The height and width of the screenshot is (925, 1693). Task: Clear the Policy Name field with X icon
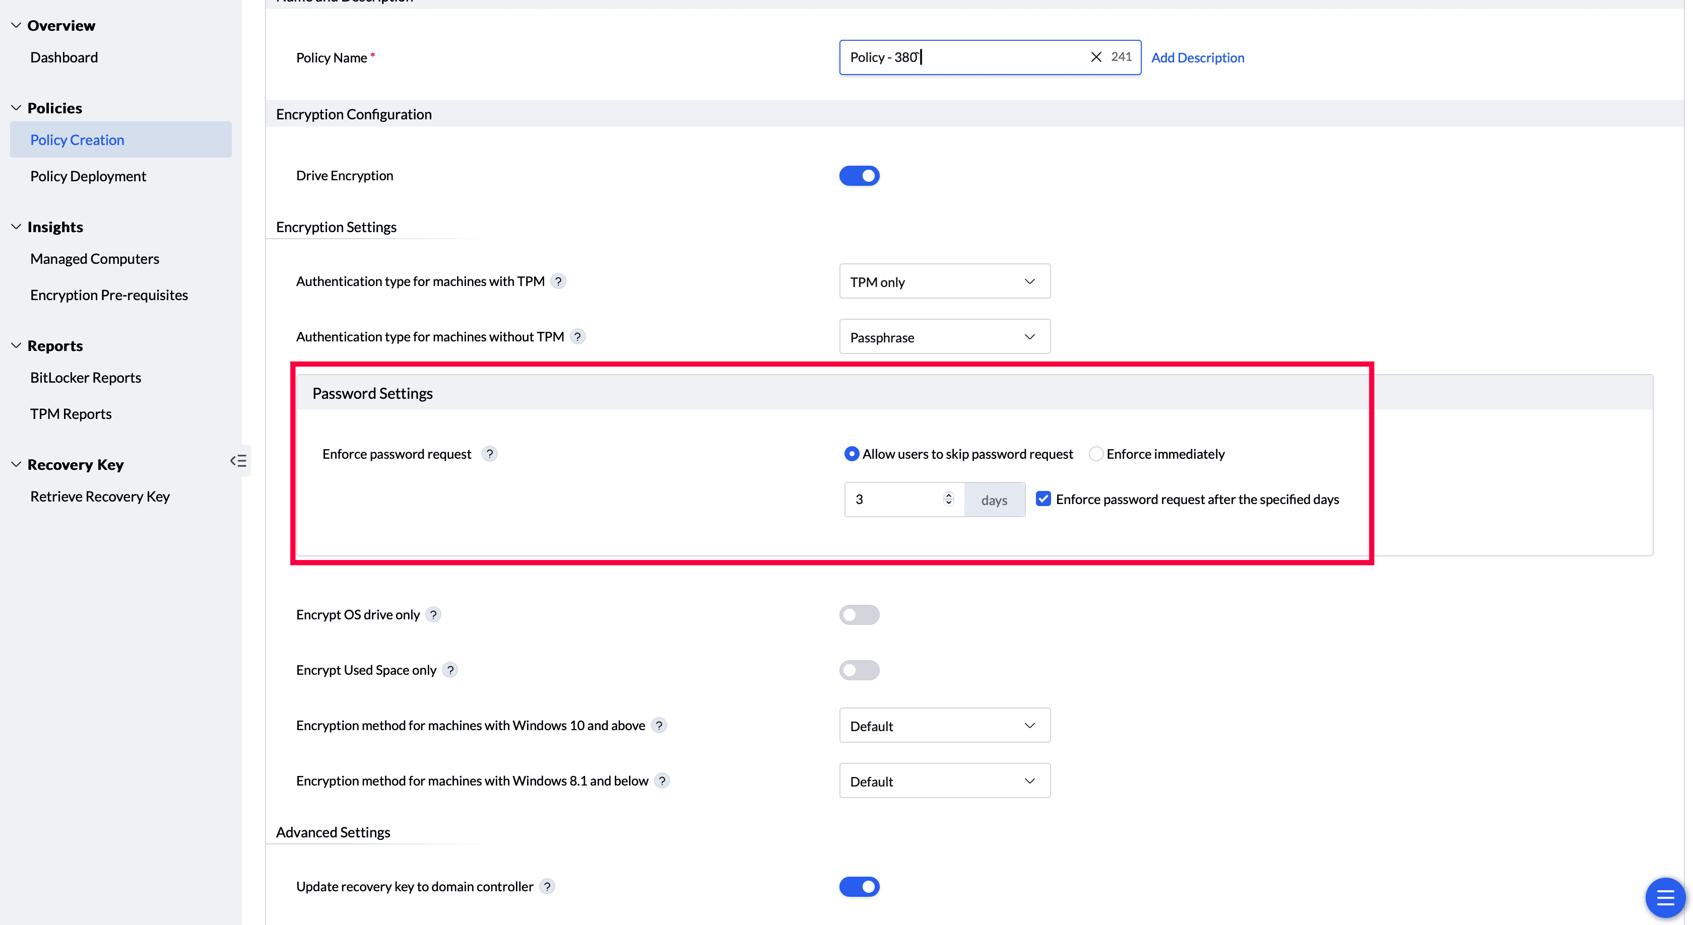tap(1095, 57)
